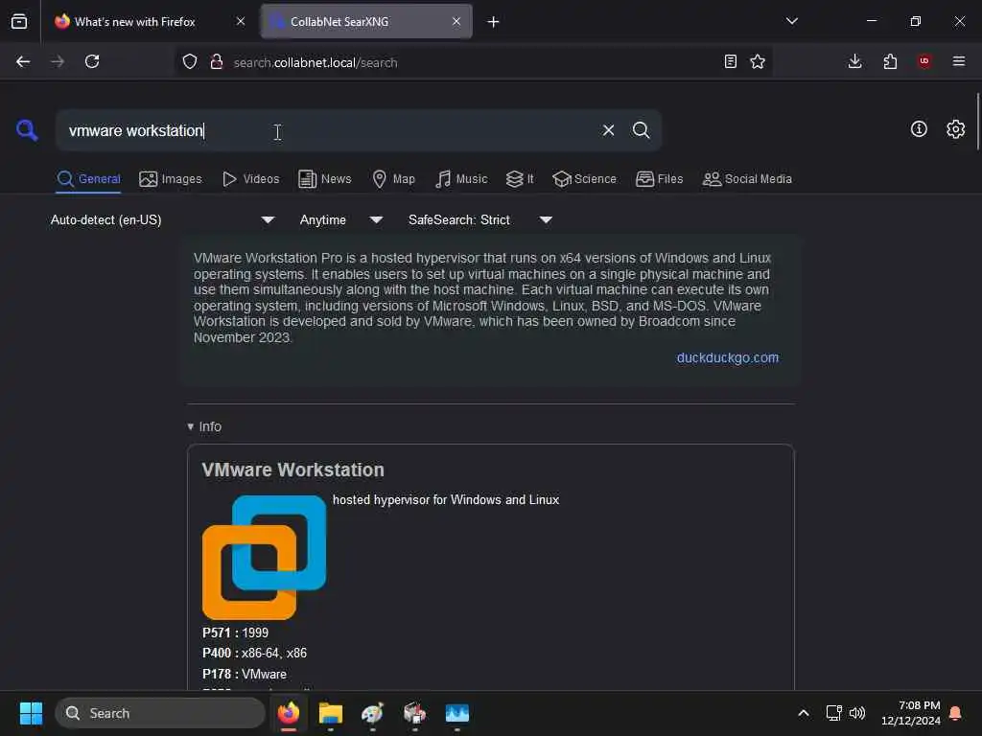Open Firefox from the taskbar
982x736 pixels.
(x=288, y=713)
